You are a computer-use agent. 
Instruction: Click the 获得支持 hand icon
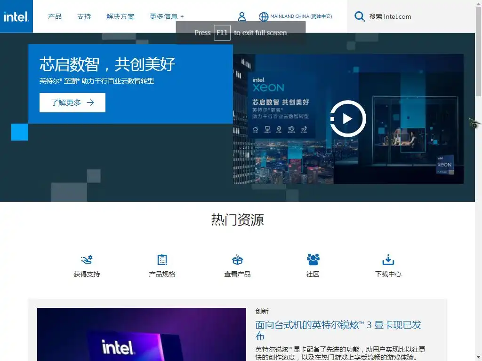pos(87,259)
